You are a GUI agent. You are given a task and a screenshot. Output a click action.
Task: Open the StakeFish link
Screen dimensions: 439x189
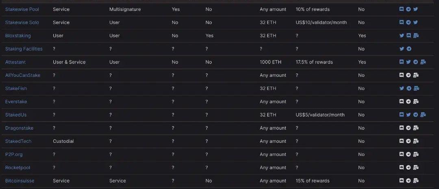pos(16,88)
